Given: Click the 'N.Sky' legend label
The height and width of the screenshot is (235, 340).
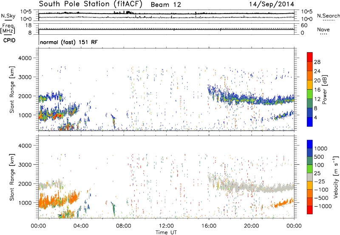Looking at the screenshot, I should pyautogui.click(x=8, y=16).
